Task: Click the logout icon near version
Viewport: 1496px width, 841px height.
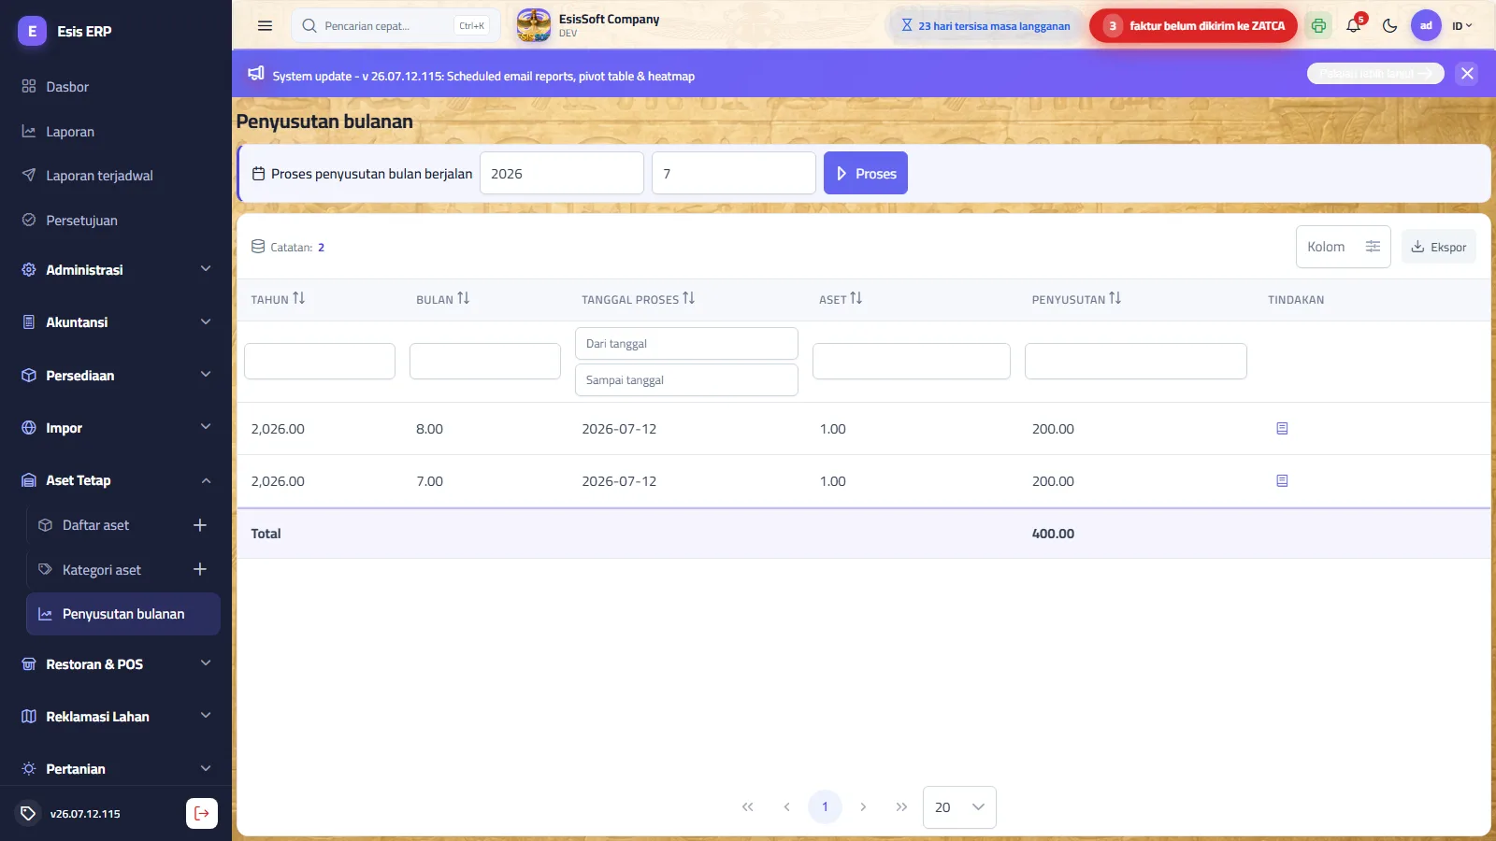Action: pos(202,813)
